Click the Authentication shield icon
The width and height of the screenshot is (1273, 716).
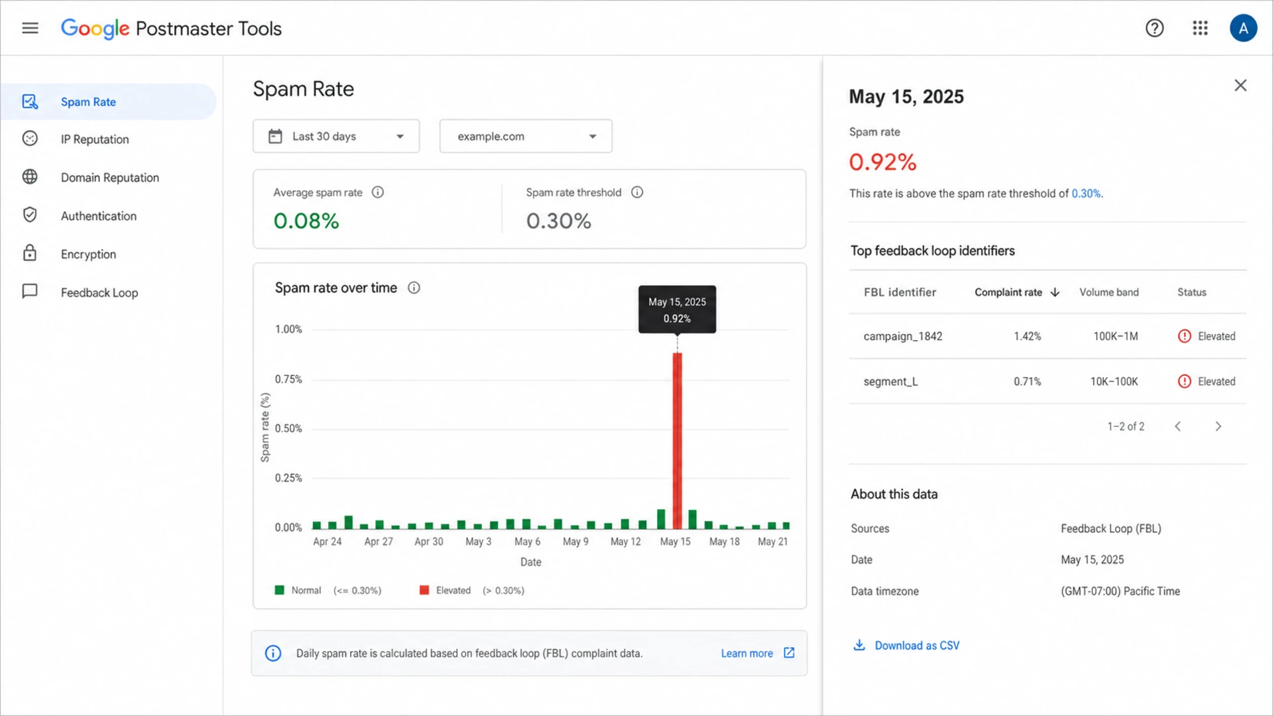pos(30,215)
